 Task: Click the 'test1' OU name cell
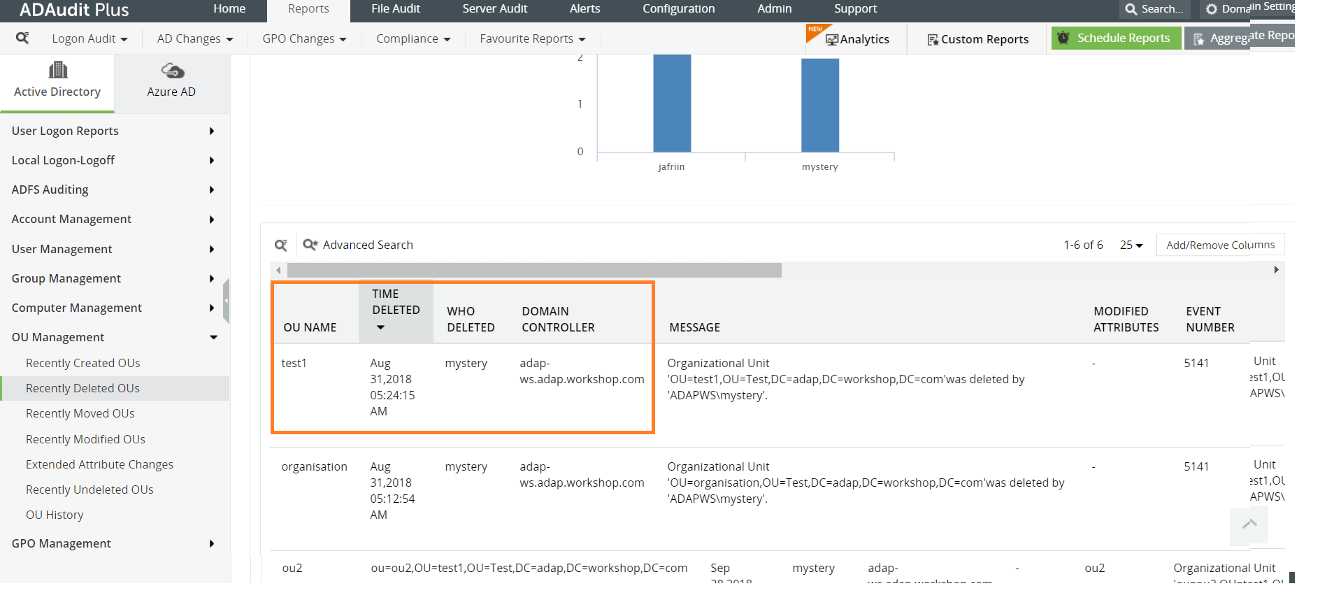click(x=294, y=363)
